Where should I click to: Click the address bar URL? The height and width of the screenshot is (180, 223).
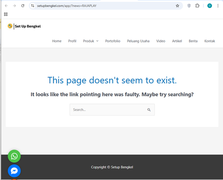point(67,6)
